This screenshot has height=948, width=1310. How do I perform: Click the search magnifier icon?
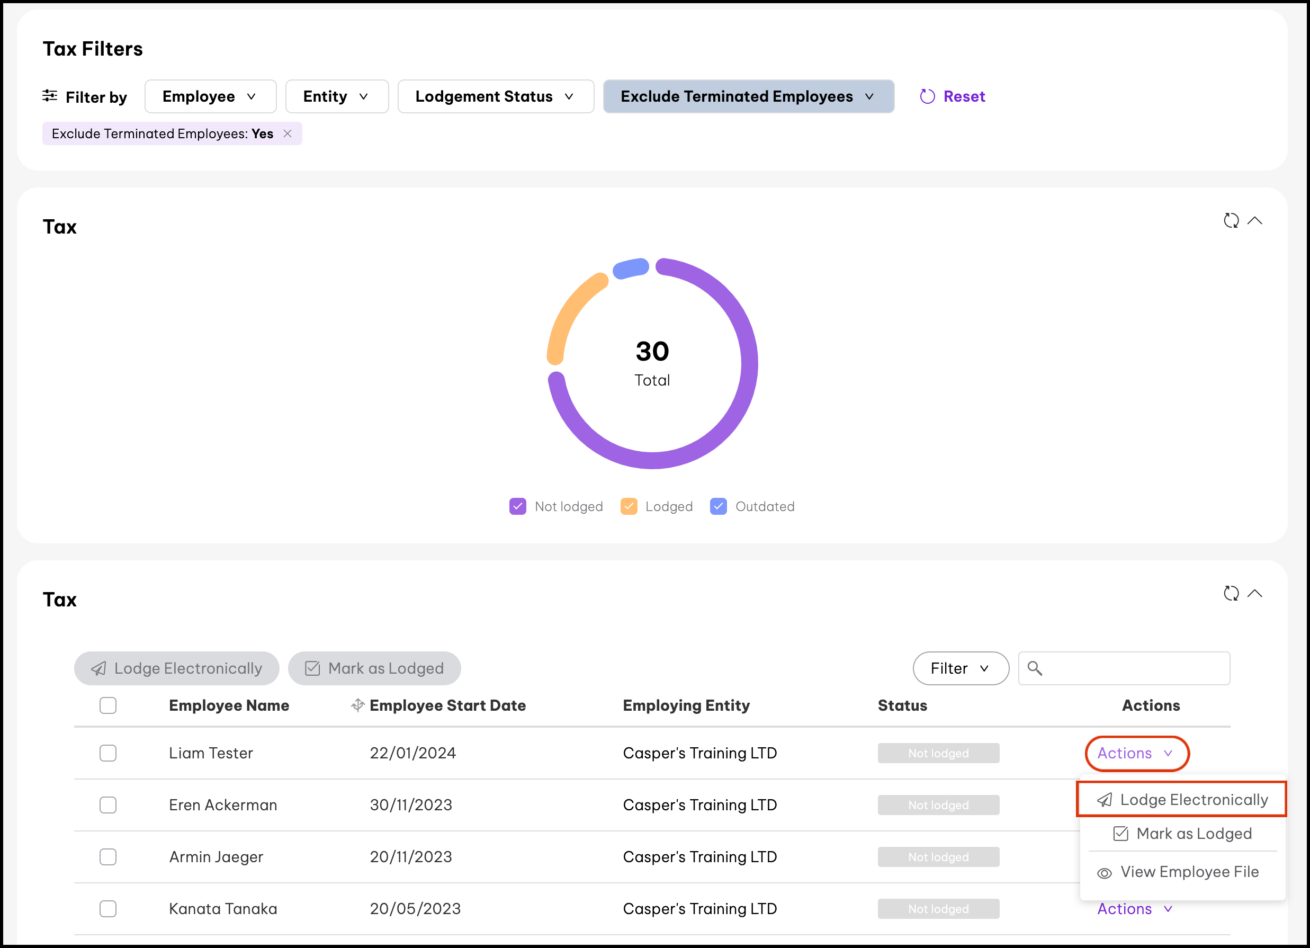[1035, 668]
